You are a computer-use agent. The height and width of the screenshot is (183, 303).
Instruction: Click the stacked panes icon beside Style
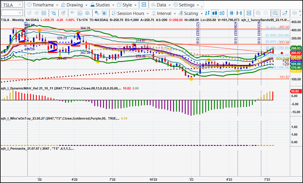tap(144, 5)
